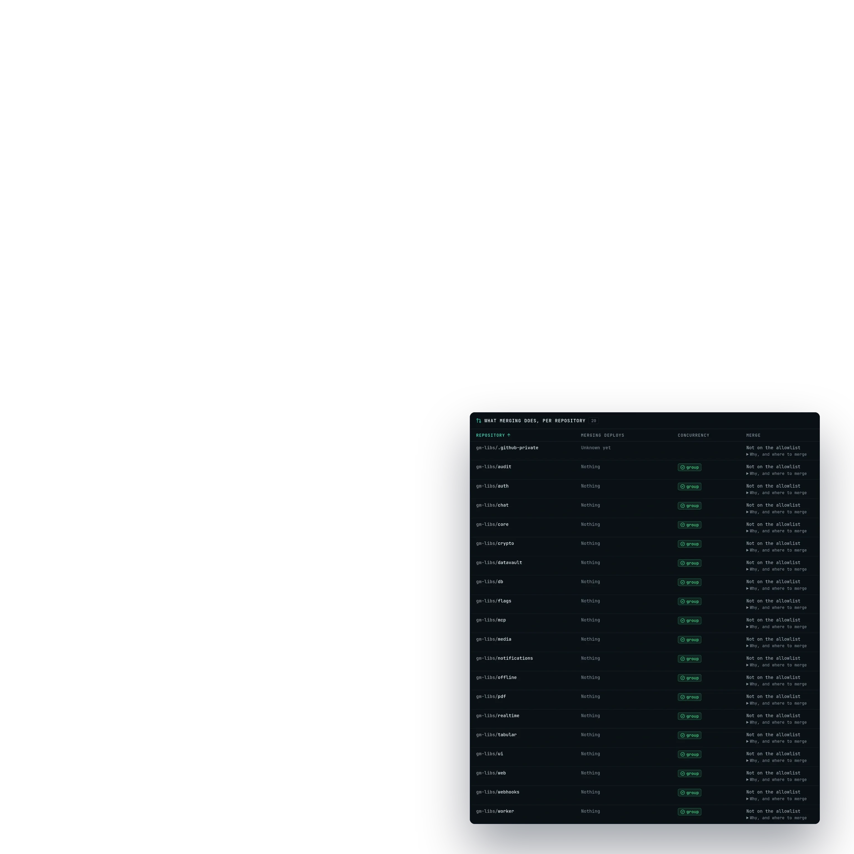
Task: Select the gm-libs/audit repository name
Action: pyautogui.click(x=494, y=467)
